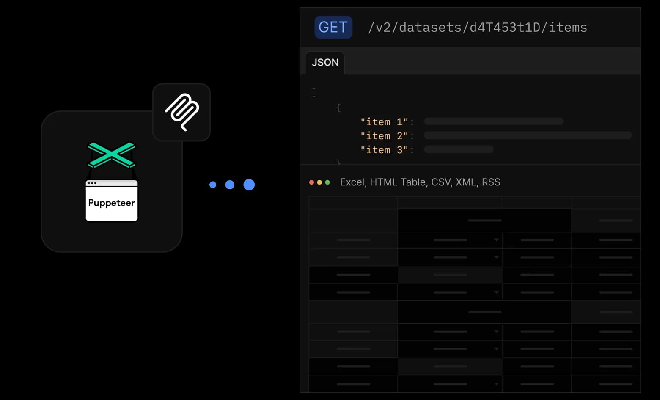This screenshot has height=400, width=660.
Task: Click the blue GET method badge
Action: pos(333,27)
